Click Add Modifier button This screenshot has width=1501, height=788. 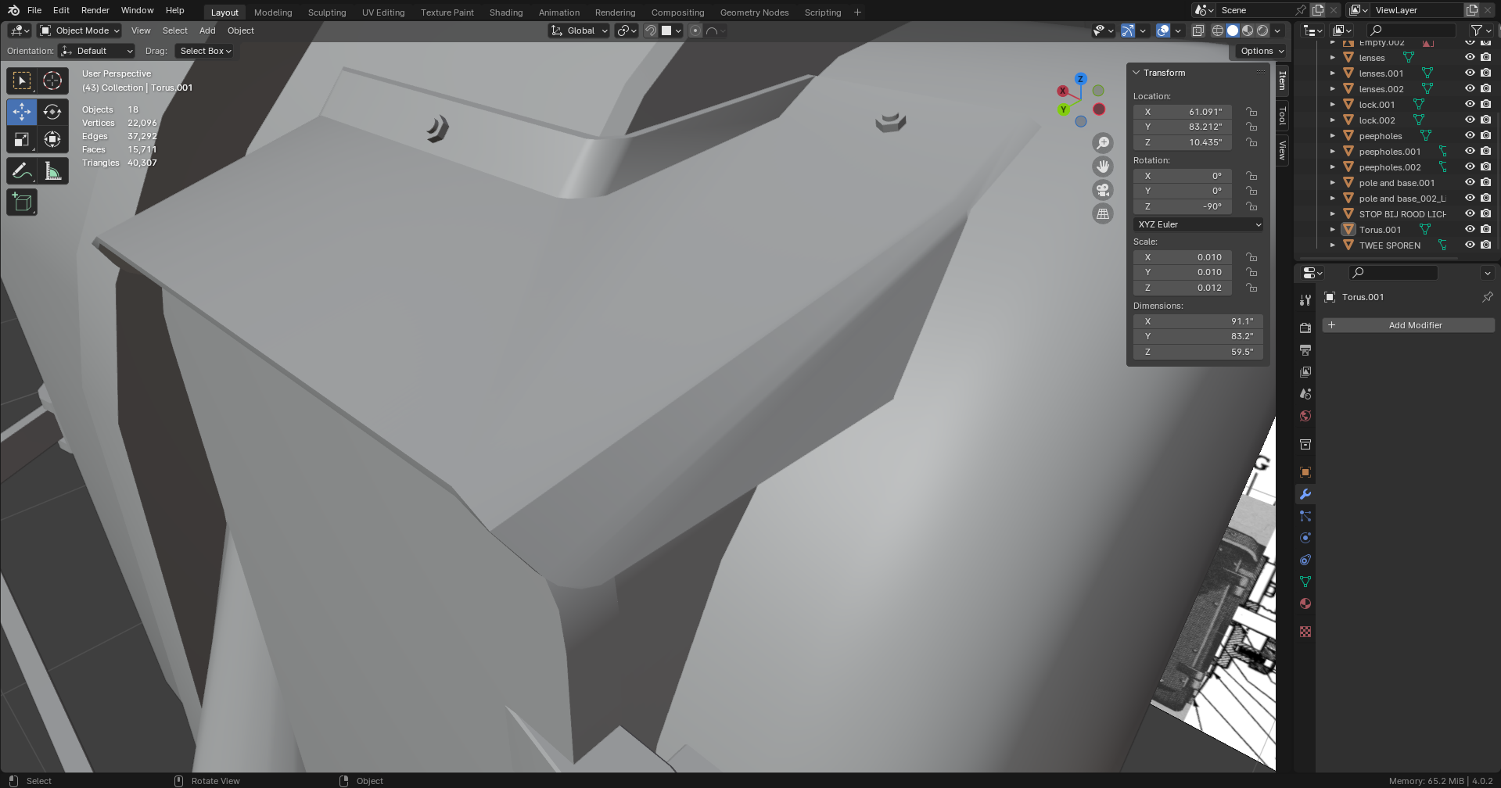1408,325
